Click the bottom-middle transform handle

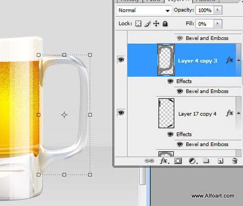tap(64, 175)
